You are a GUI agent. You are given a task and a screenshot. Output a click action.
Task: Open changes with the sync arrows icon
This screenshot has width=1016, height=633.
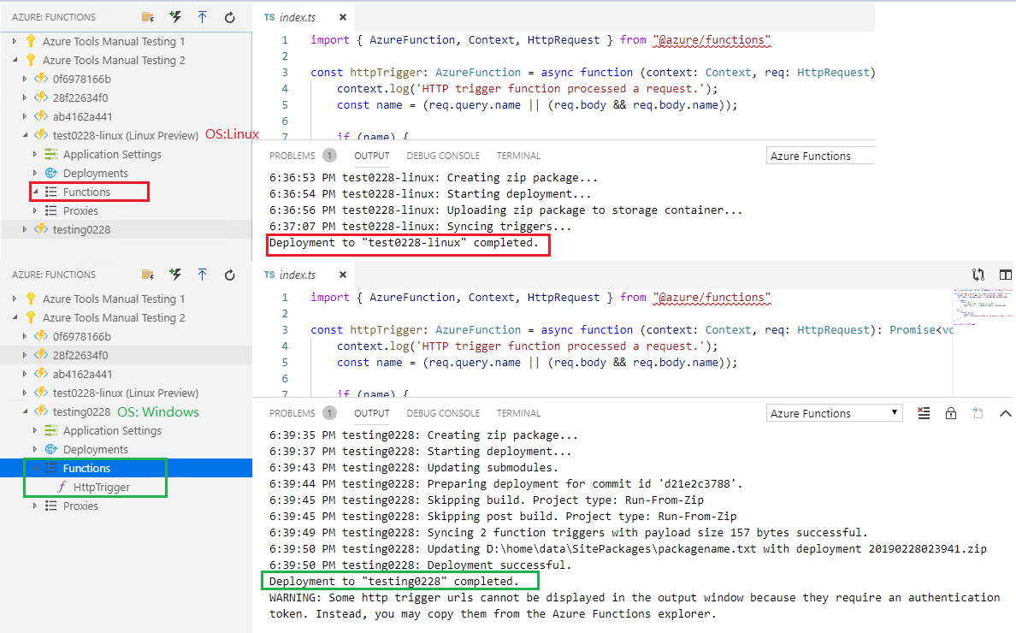click(x=978, y=275)
